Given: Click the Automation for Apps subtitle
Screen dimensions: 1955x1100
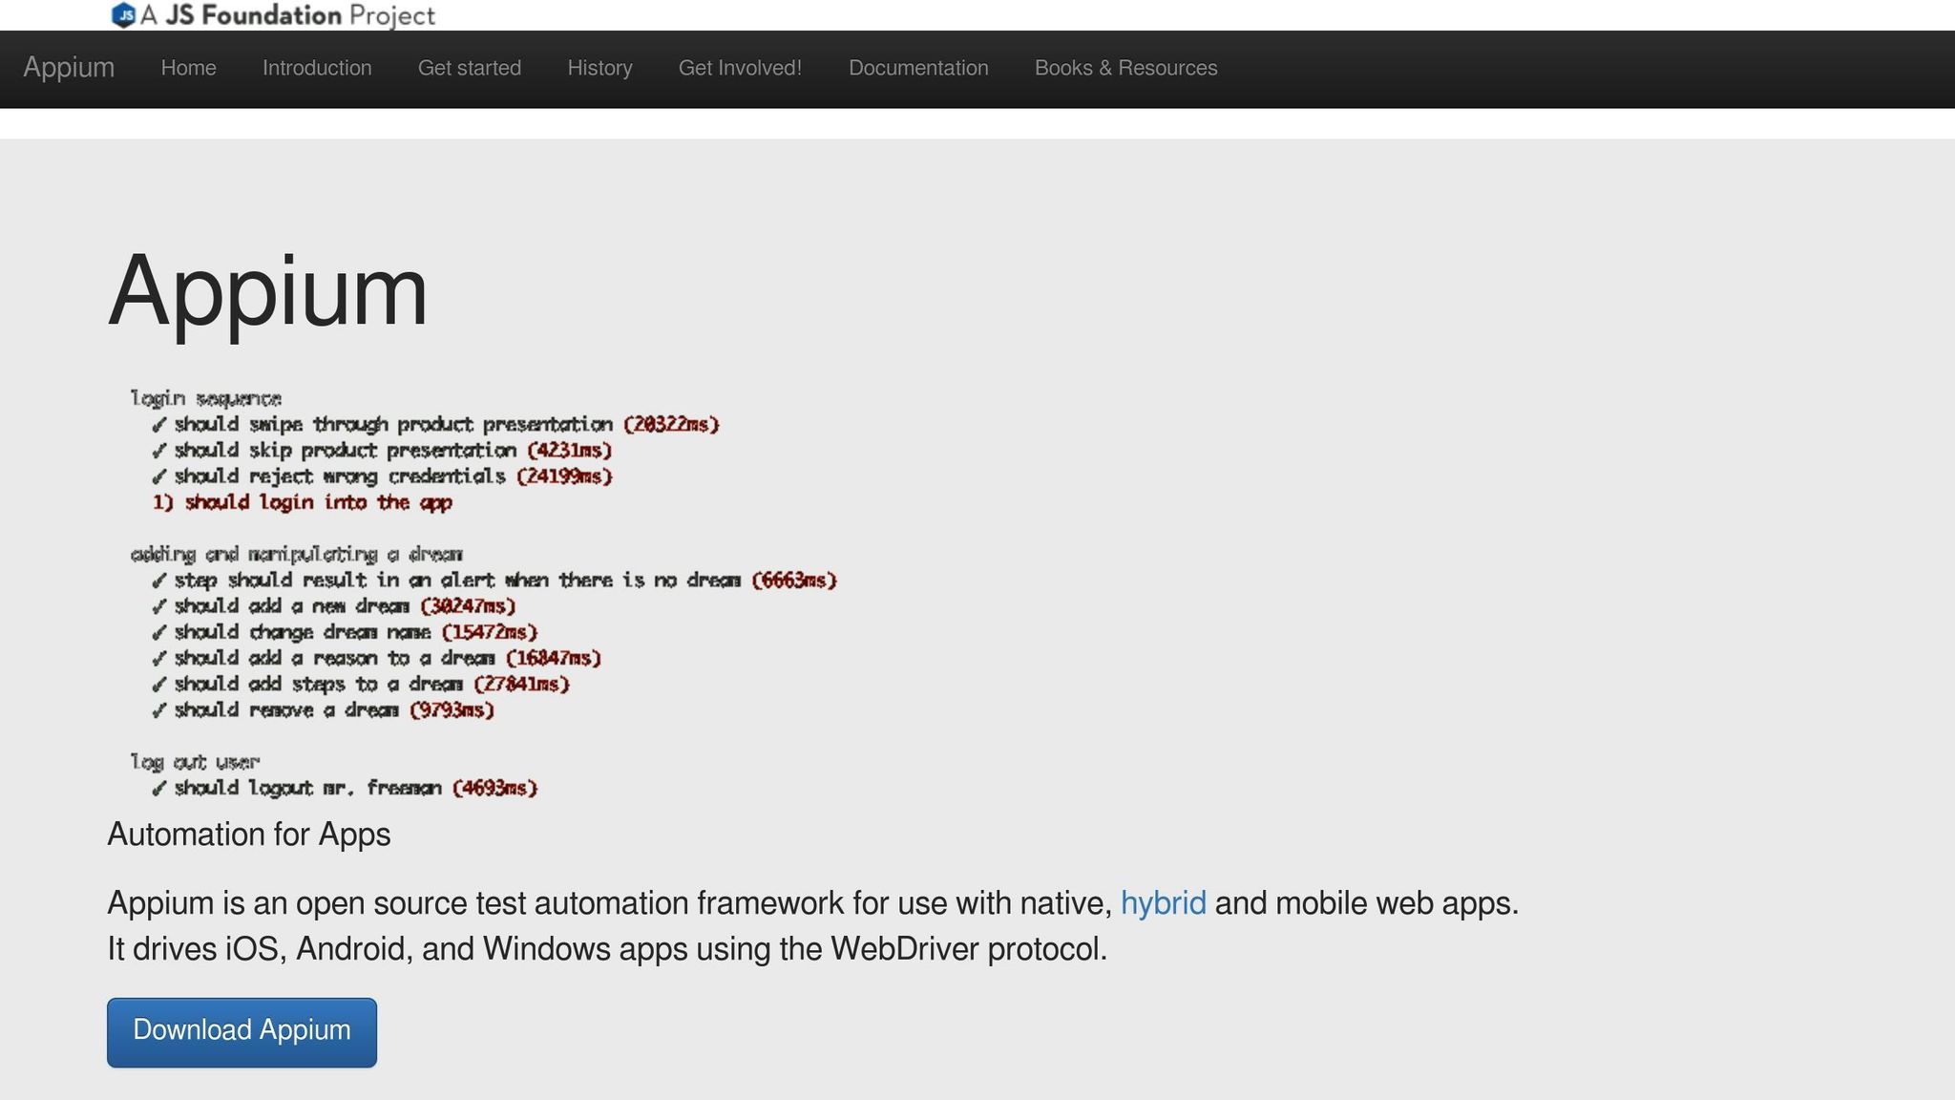Looking at the screenshot, I should click(x=249, y=835).
